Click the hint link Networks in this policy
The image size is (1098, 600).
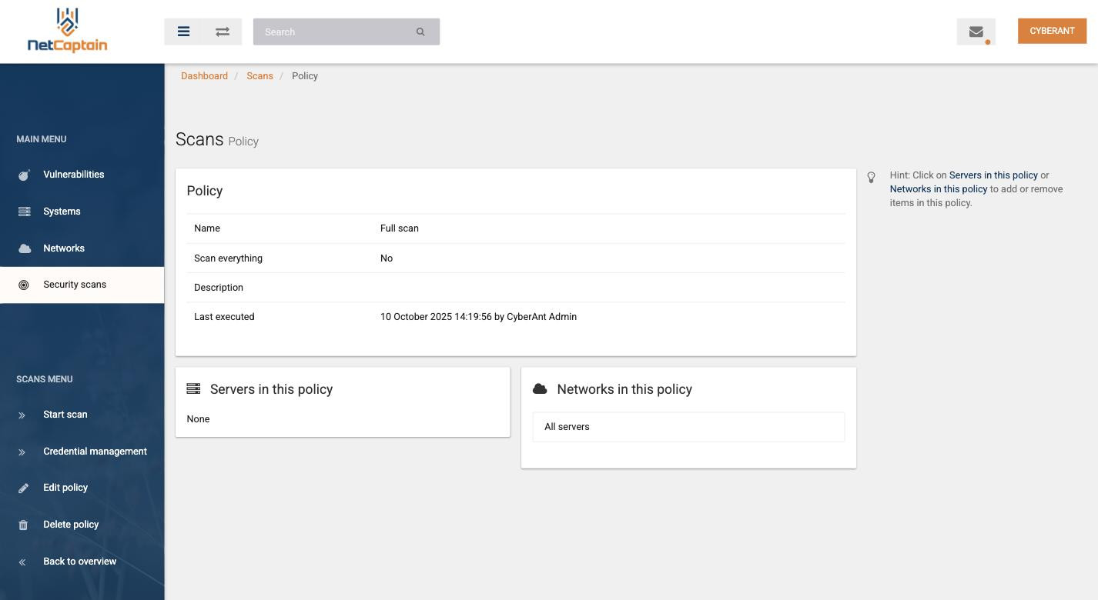pyautogui.click(x=939, y=189)
